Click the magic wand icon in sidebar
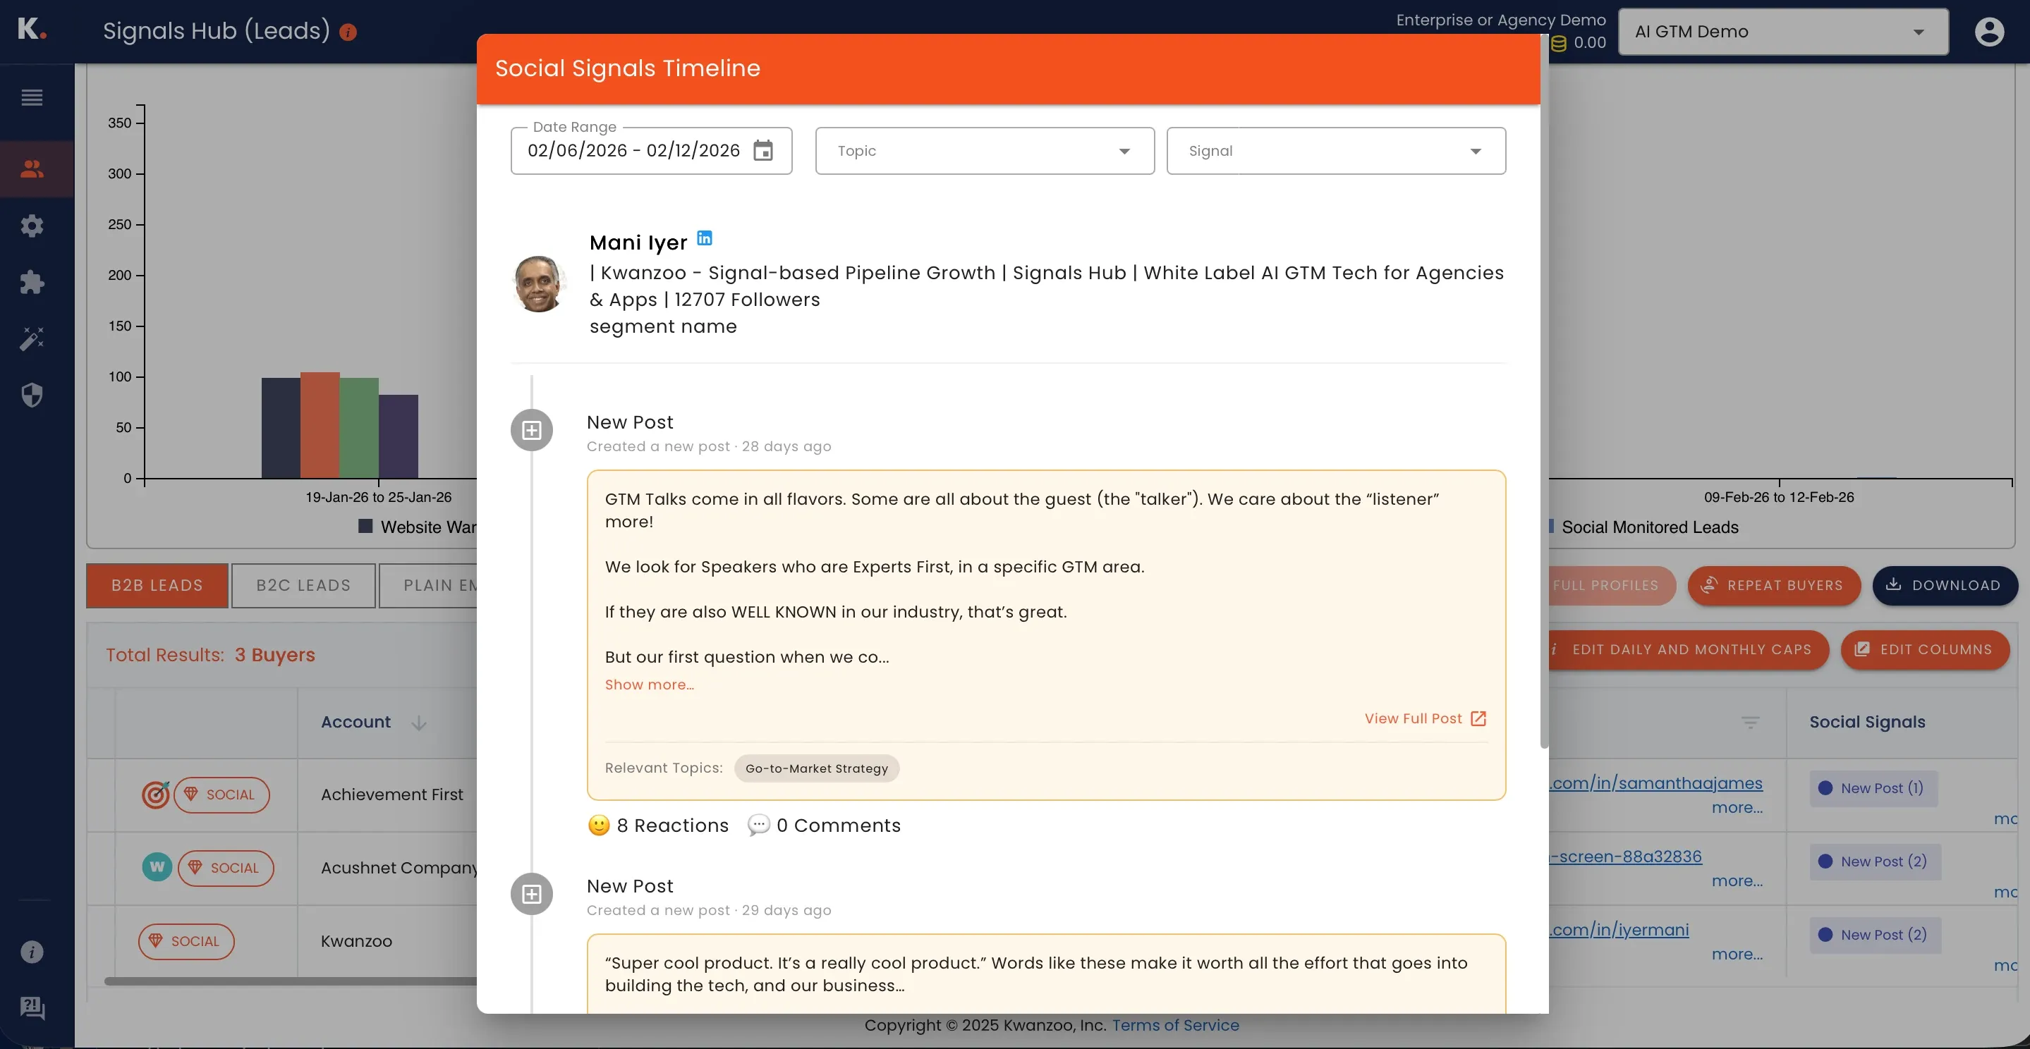The width and height of the screenshot is (2030, 1049). pos(32,338)
